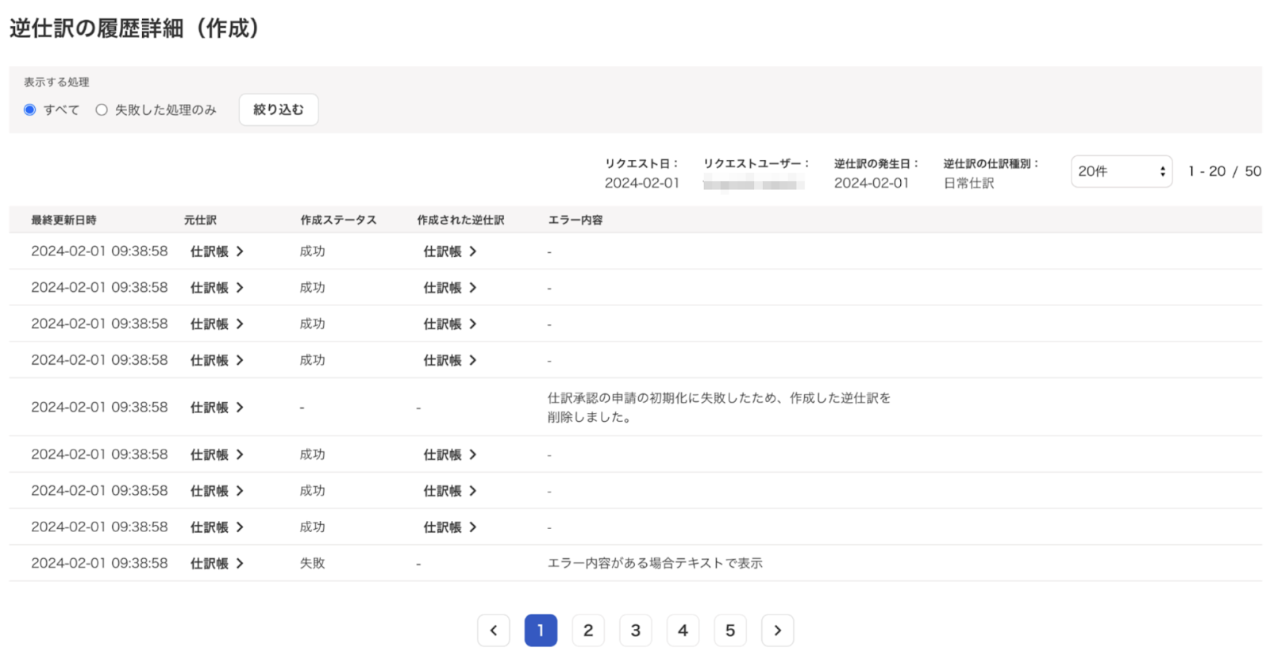Click the text エラー内容がある場合テキストで表示
Image resolution: width=1270 pixels, height=659 pixels.
[655, 563]
